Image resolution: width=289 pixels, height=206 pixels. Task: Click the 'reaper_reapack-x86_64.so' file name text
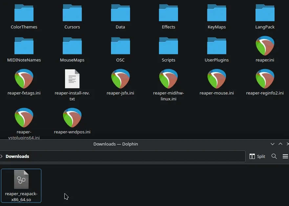point(21,197)
